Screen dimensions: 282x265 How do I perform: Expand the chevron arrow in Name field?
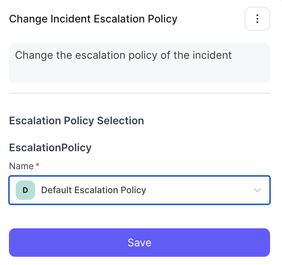tap(257, 190)
